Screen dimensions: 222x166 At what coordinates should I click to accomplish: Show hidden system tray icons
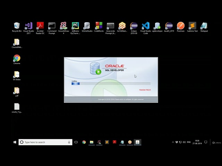(173, 142)
